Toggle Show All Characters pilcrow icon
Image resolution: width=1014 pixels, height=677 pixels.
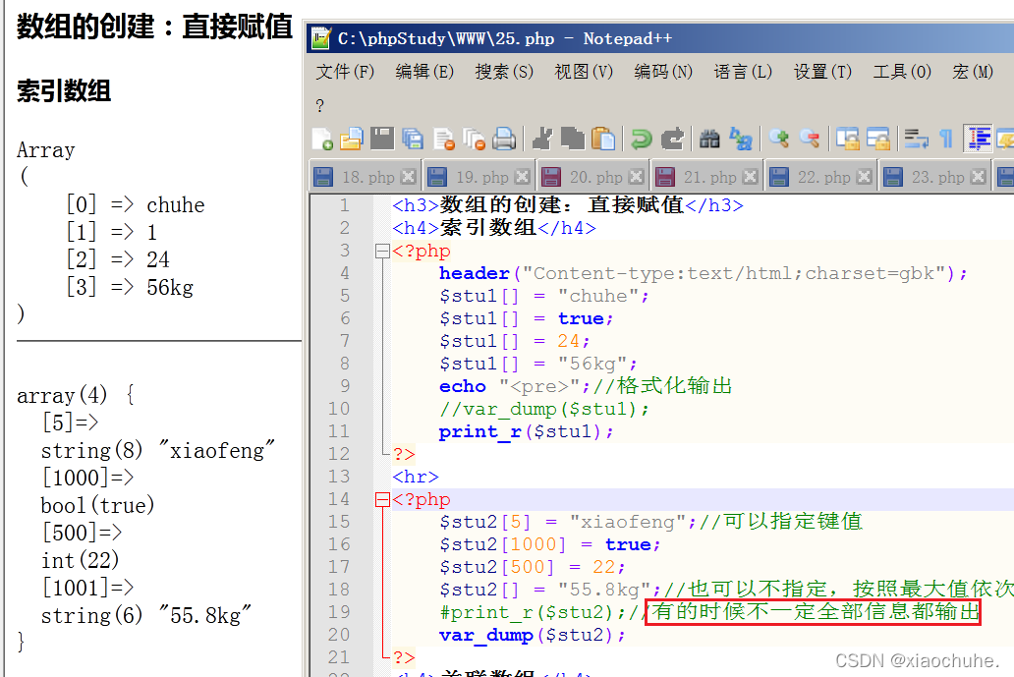pos(946,139)
